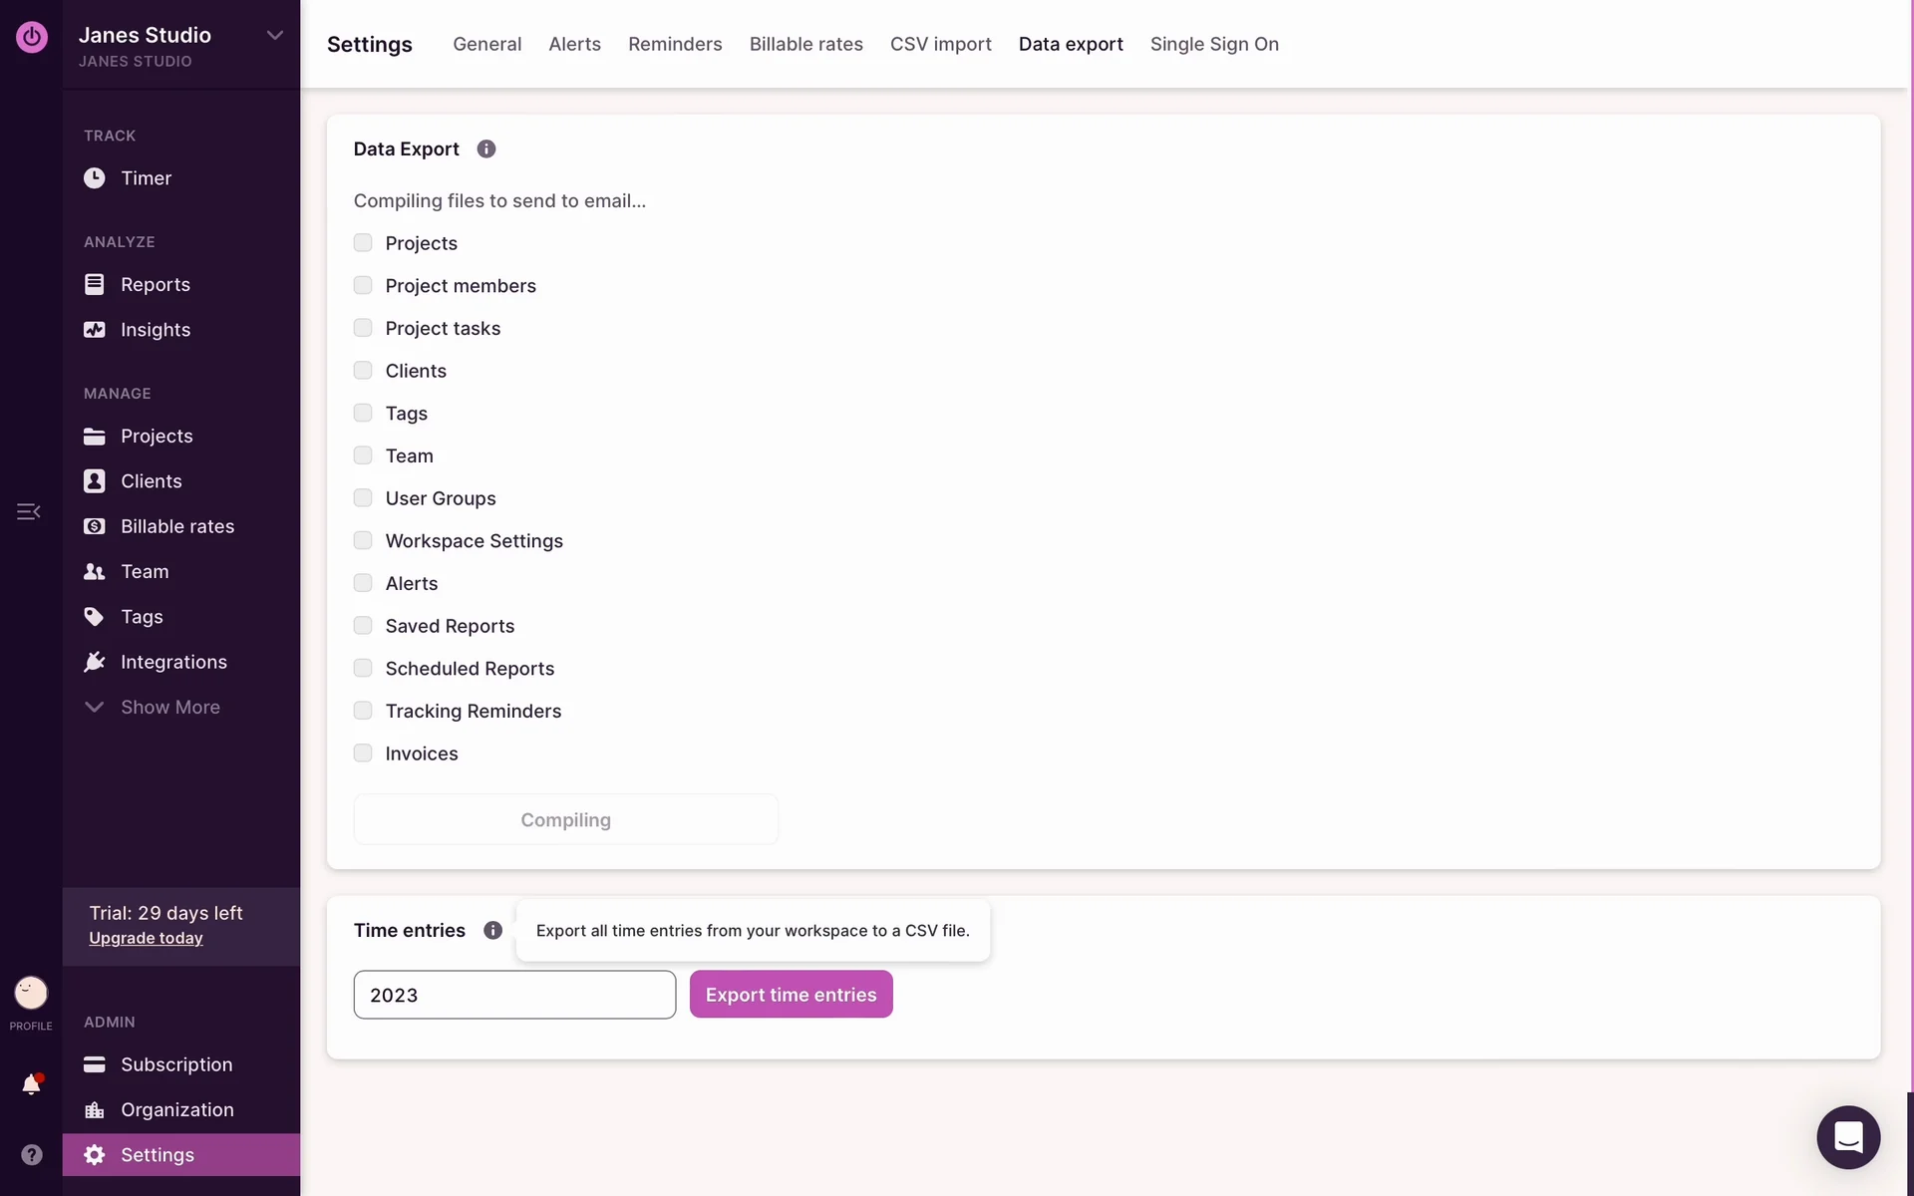Click the profile avatar thumbnail
Screen dimensions: 1914x1196
click(31, 993)
